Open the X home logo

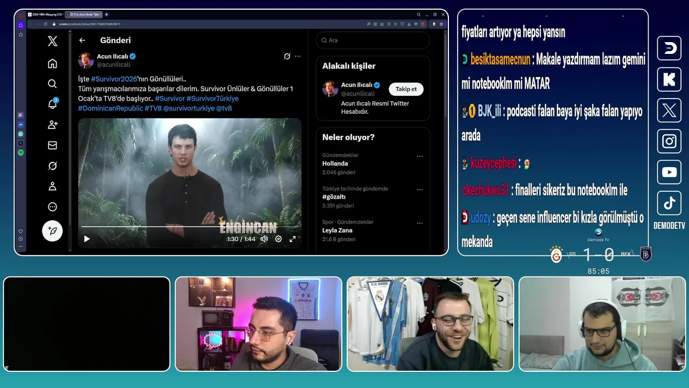pyautogui.click(x=52, y=41)
